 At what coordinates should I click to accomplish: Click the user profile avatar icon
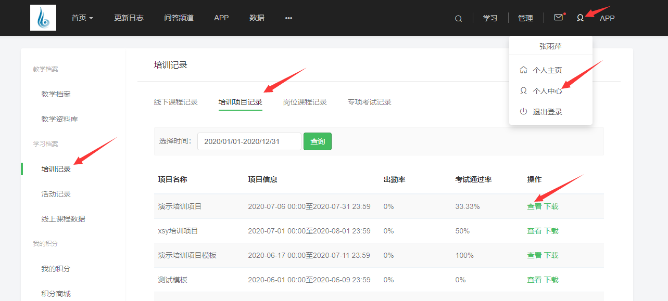pyautogui.click(x=580, y=18)
